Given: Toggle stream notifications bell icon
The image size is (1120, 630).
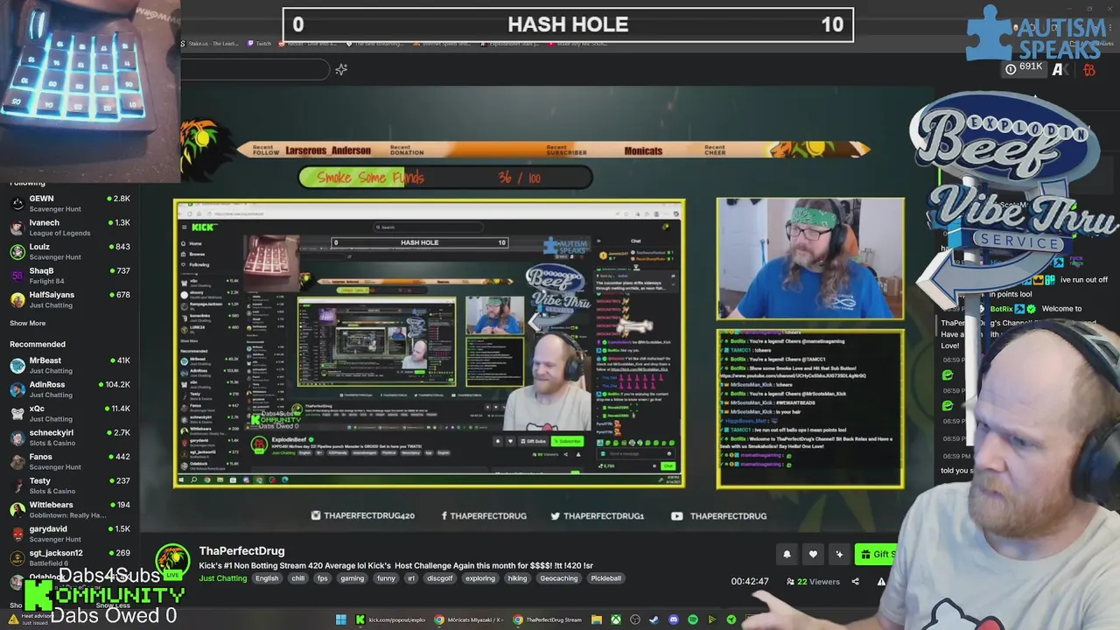Looking at the screenshot, I should click(787, 554).
